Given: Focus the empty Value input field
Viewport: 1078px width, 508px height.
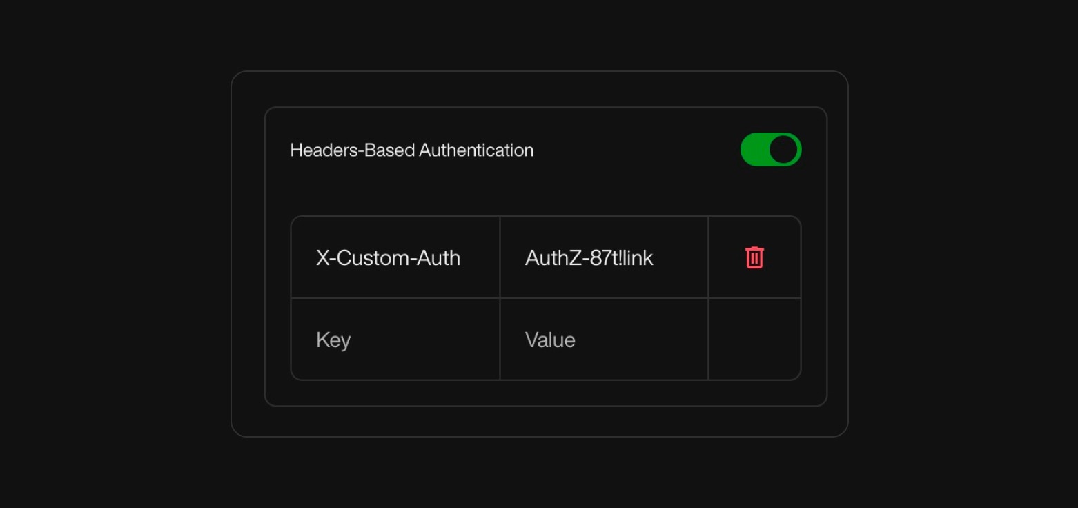Looking at the screenshot, I should (x=604, y=339).
